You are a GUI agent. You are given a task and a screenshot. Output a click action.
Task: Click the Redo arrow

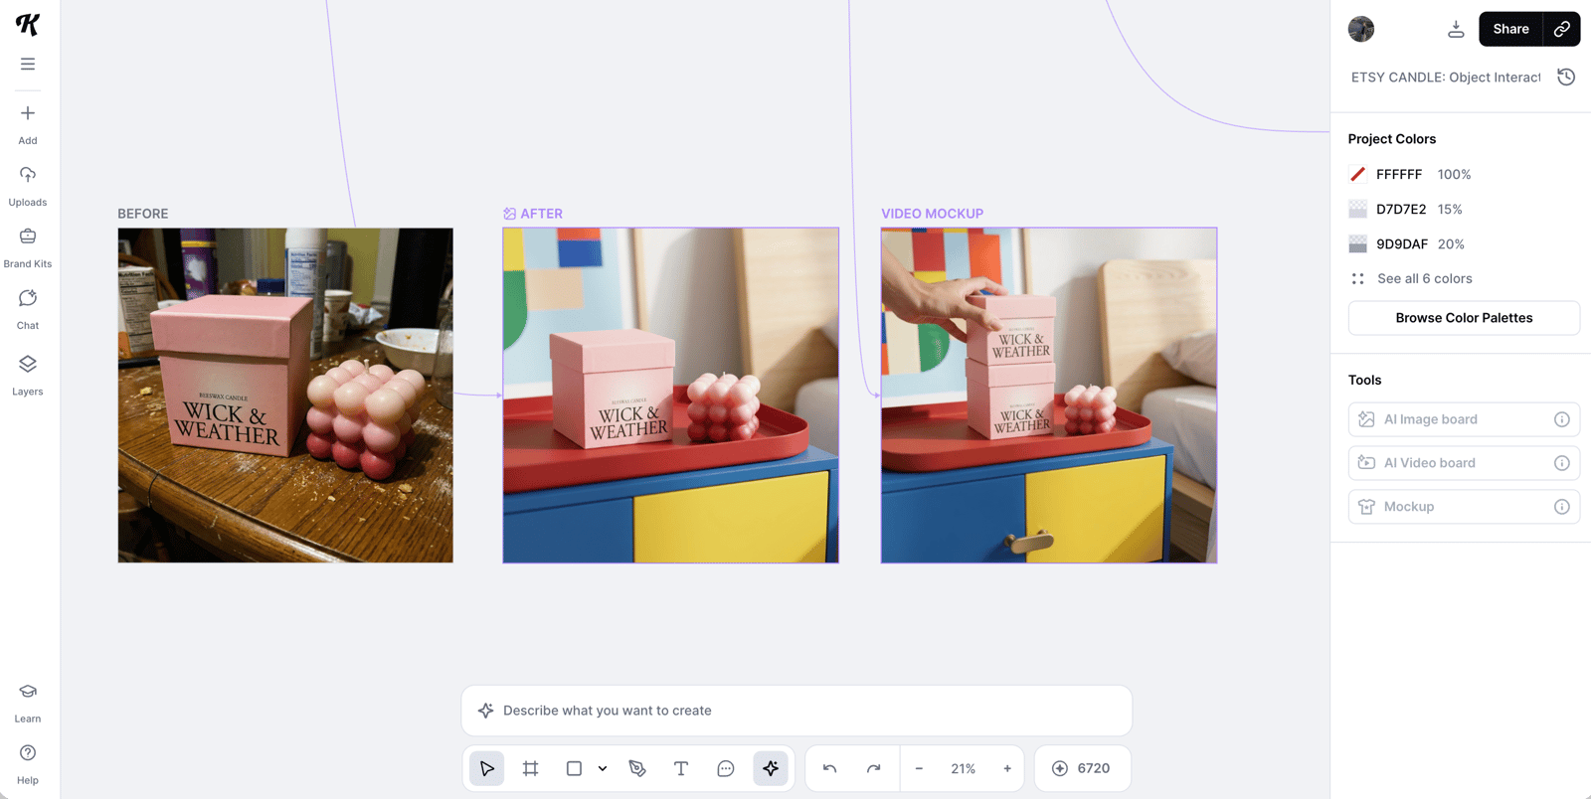[x=873, y=768]
